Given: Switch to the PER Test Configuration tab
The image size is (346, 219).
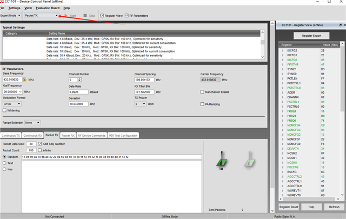Looking at the screenshot, I should (x=123, y=136).
